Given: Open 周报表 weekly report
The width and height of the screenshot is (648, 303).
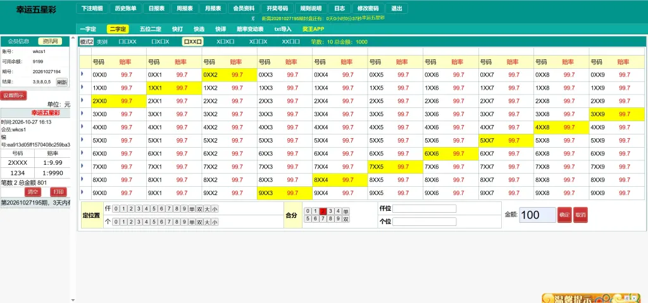Looking at the screenshot, I should 185,8.
